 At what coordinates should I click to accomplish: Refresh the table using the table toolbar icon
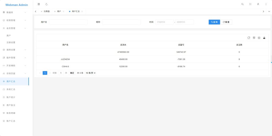pyautogui.click(x=249, y=38)
